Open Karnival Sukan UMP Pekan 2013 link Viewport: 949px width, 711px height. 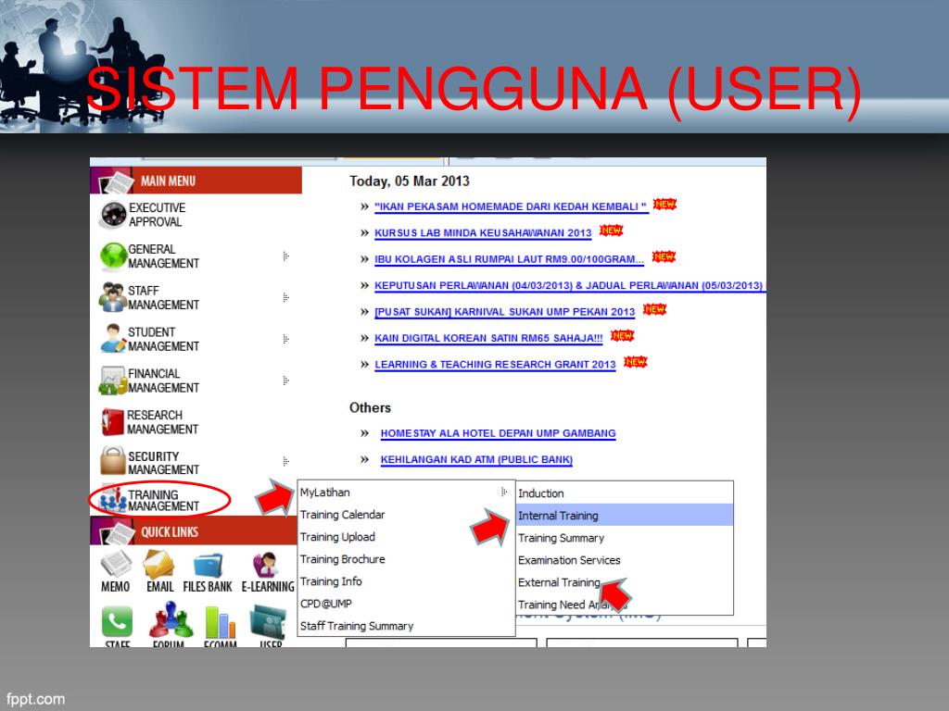(505, 312)
